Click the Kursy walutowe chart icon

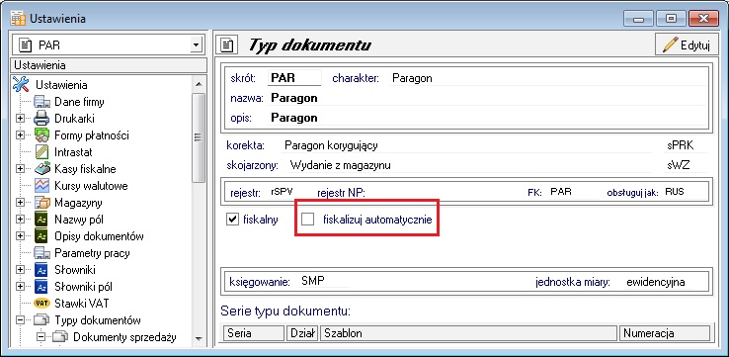click(41, 186)
